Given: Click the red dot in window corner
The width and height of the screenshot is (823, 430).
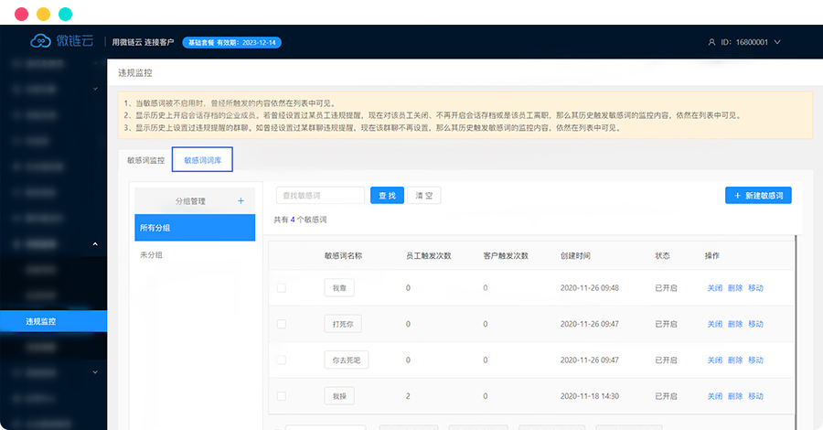Looking at the screenshot, I should 21,15.
